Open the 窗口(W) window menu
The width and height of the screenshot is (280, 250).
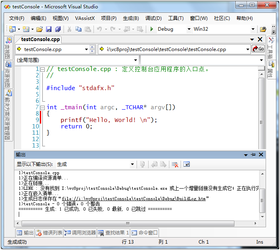coord(199,18)
